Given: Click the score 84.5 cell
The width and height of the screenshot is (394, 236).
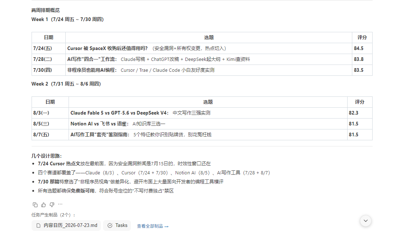Looking at the screenshot, I should point(362,48).
